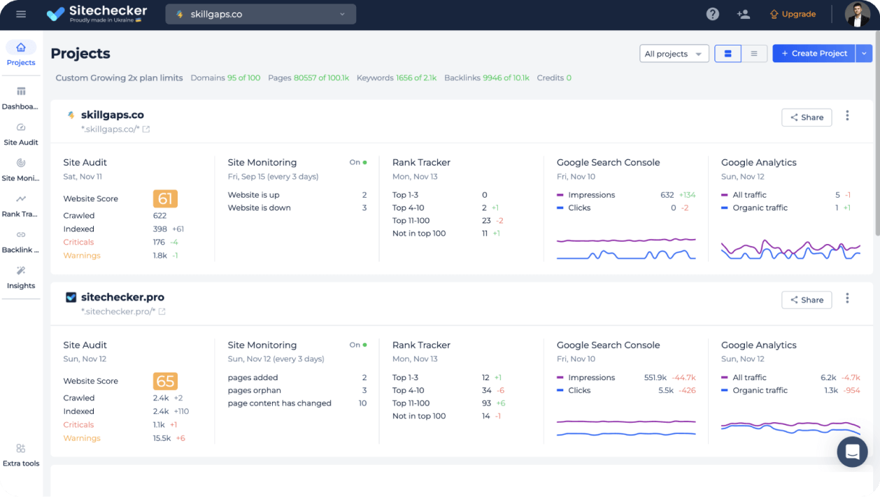The height and width of the screenshot is (497, 880).
Task: Share the sitechecker.pro project
Action: (807, 300)
